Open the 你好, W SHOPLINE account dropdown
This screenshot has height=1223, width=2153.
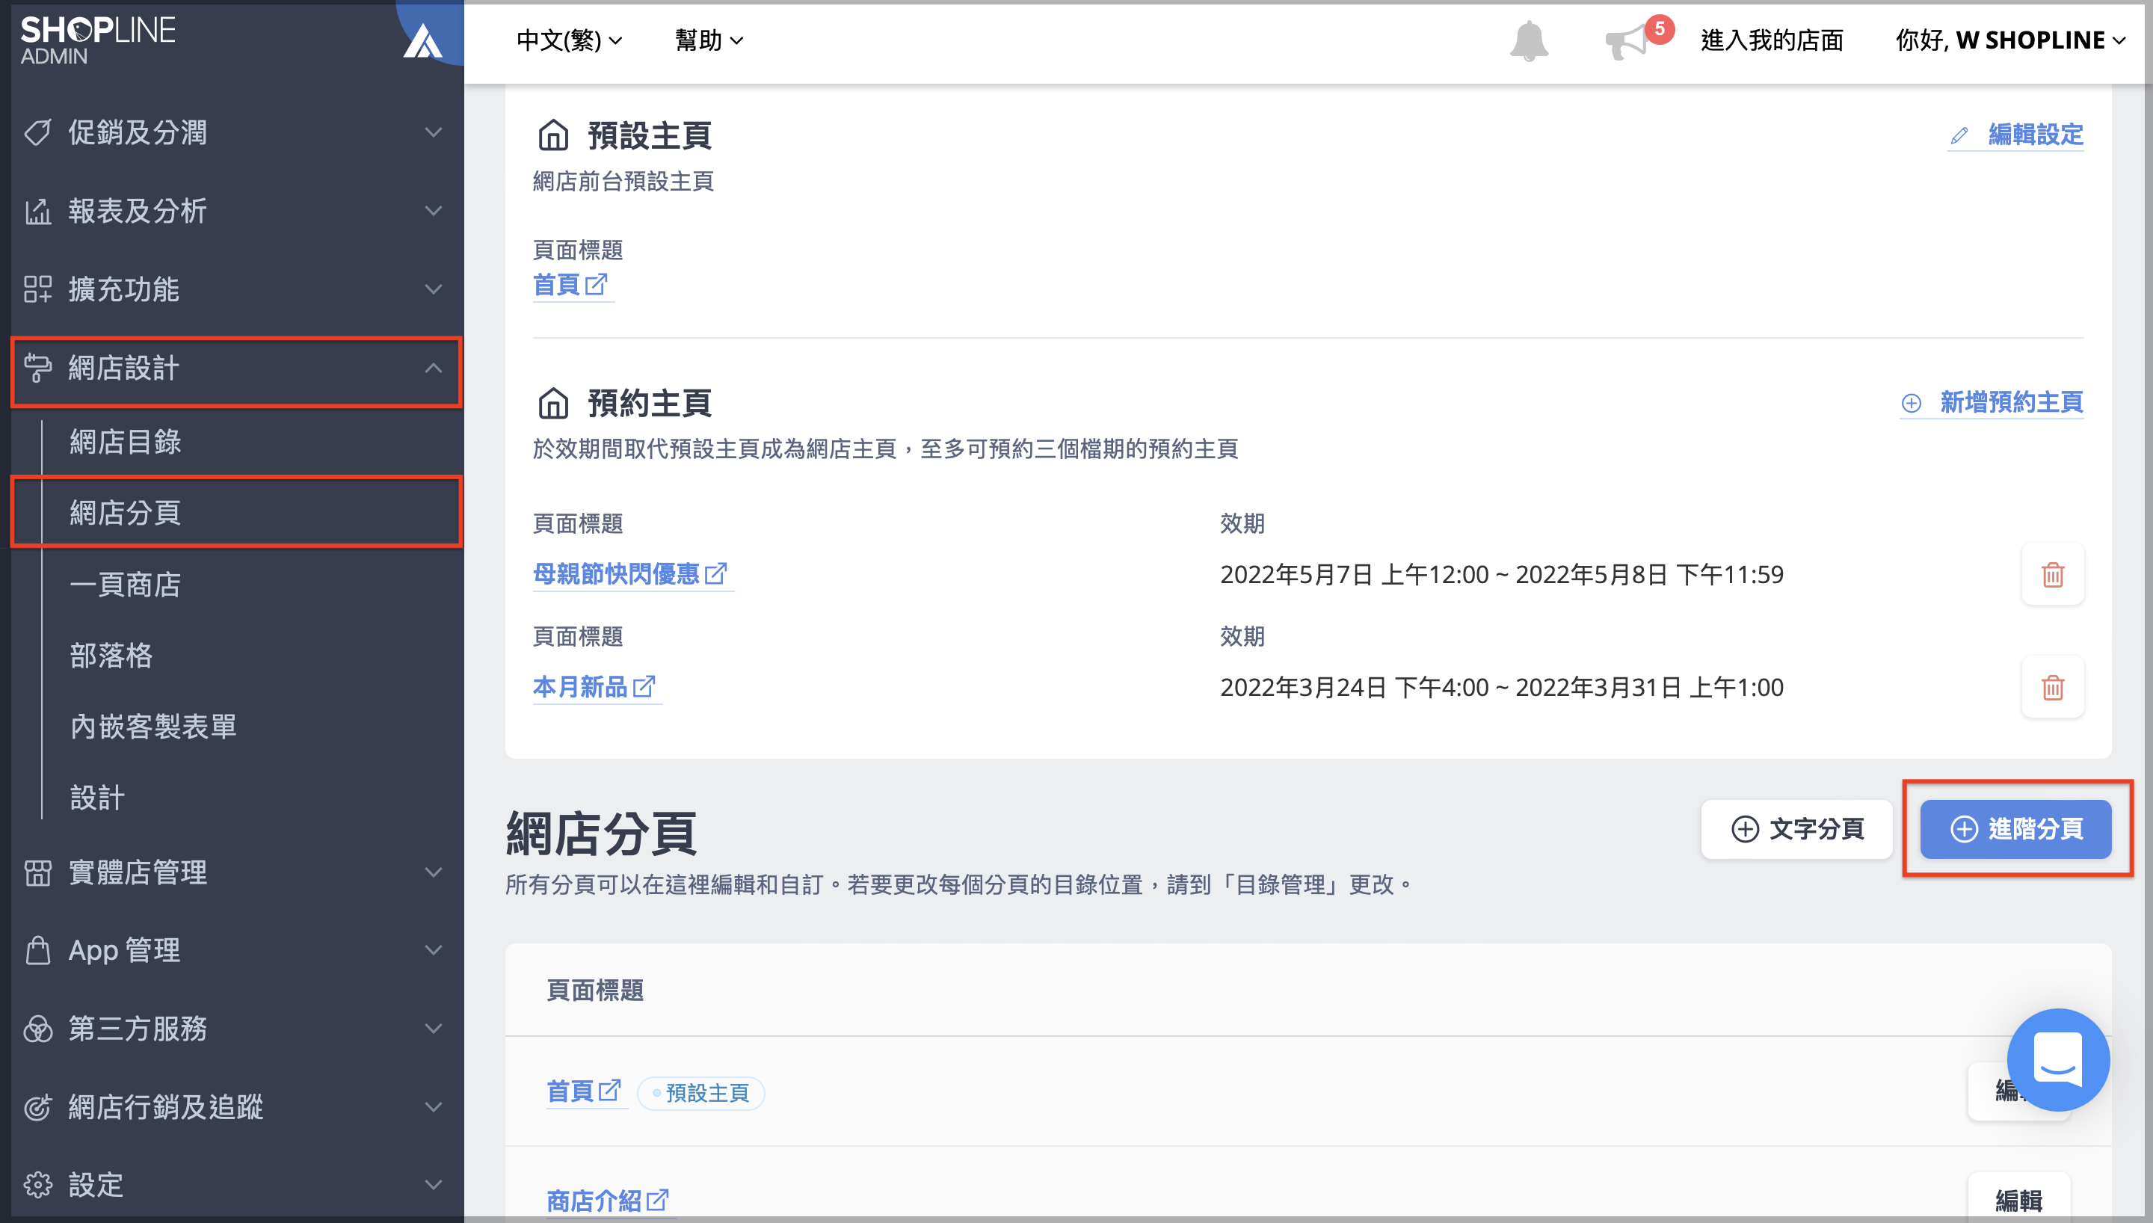coord(2010,40)
